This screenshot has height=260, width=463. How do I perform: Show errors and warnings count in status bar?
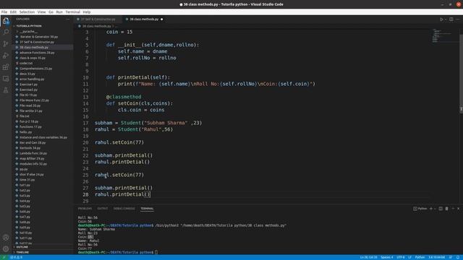(x=16, y=257)
